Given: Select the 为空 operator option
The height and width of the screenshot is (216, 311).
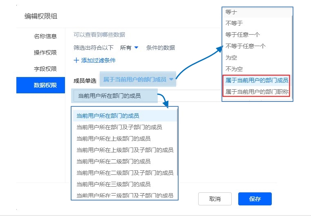Looking at the screenshot, I should coord(231,57).
